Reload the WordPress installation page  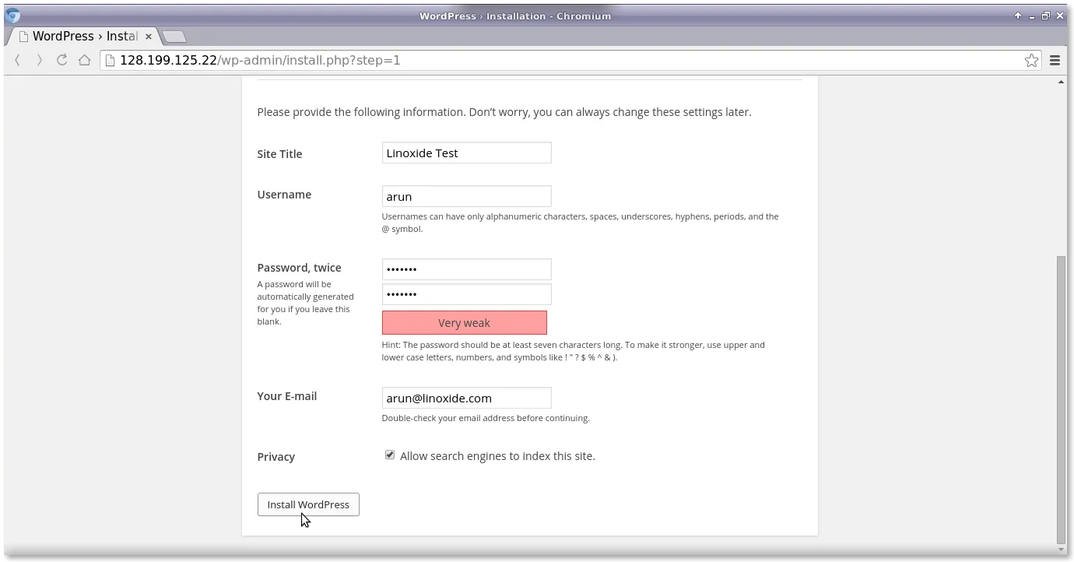(x=61, y=60)
